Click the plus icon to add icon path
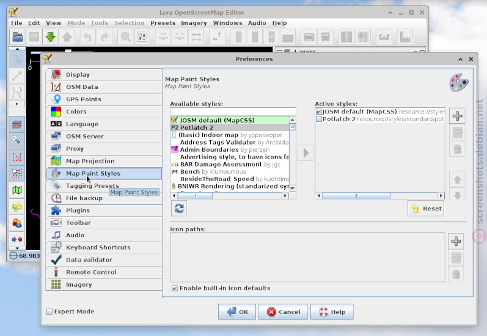Viewport: 487px width, 336px height. (x=456, y=241)
